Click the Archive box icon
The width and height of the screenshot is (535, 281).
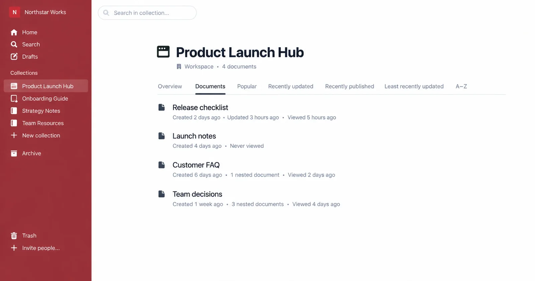pyautogui.click(x=14, y=153)
